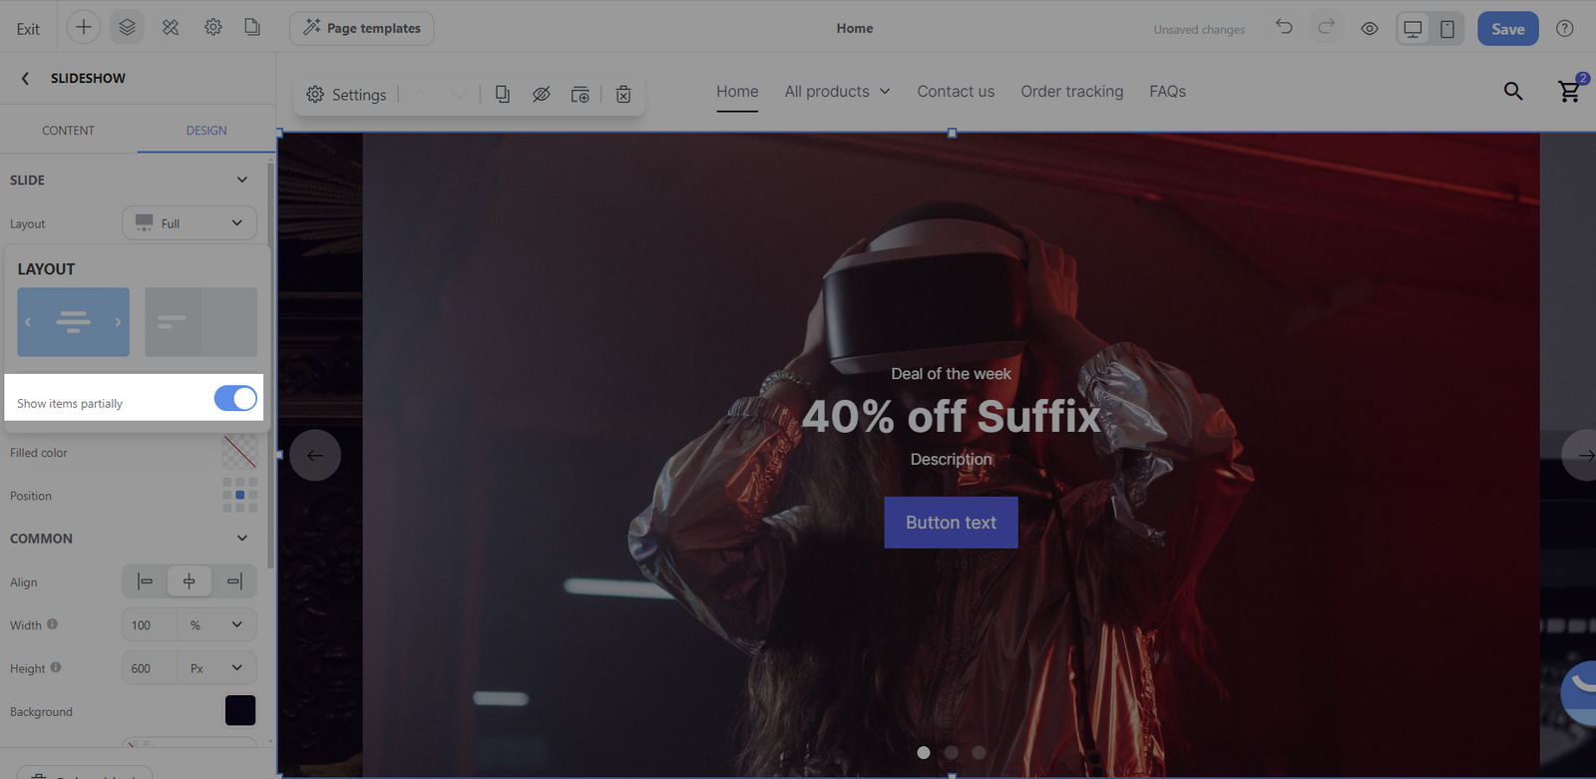Click the Exit button
Screen dimensions: 1596x779
28,29
